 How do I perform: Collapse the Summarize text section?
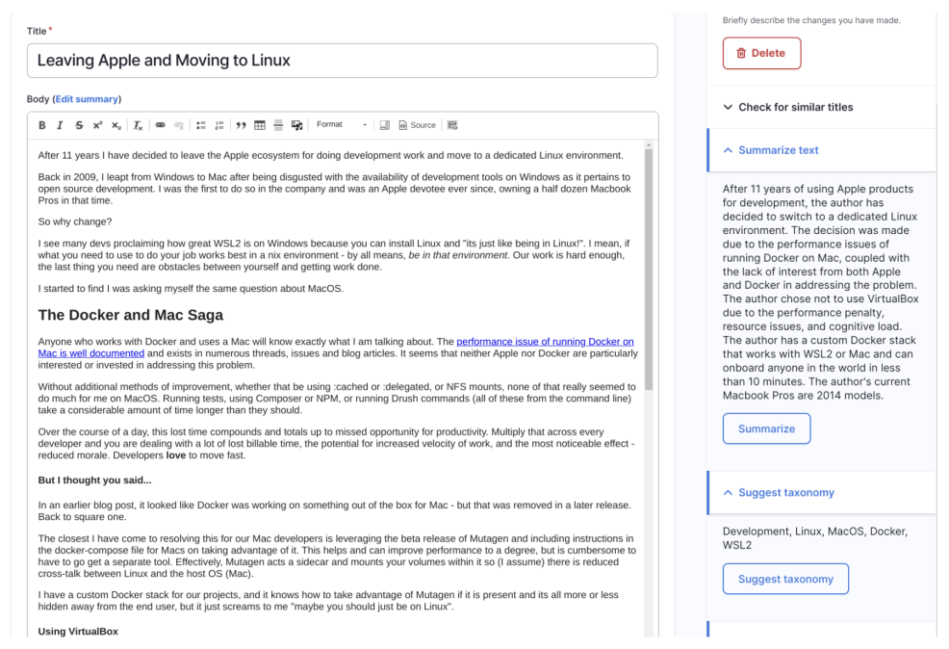[821, 150]
